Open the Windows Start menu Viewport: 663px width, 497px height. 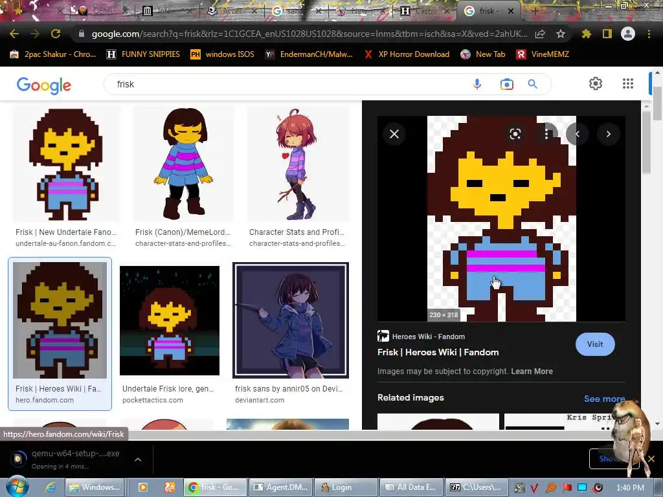click(17, 487)
